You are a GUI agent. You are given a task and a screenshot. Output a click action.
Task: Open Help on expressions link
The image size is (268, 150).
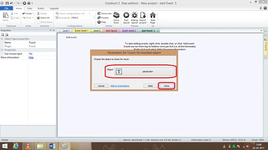tap(120, 86)
